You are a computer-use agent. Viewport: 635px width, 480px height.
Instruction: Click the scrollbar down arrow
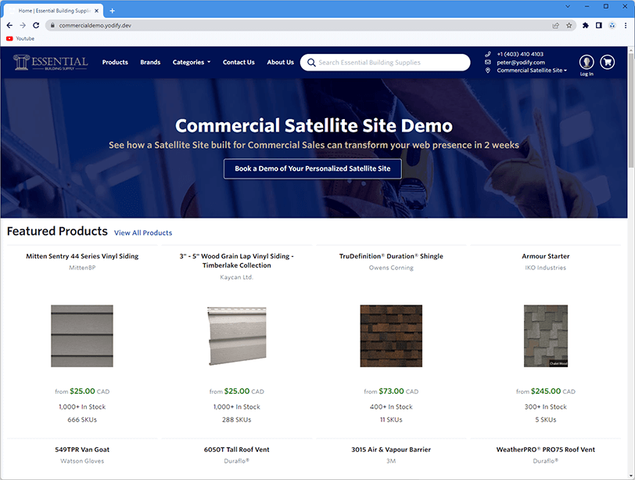(x=631, y=475)
